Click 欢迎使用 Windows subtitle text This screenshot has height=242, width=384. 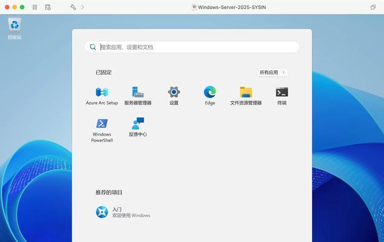(131, 215)
